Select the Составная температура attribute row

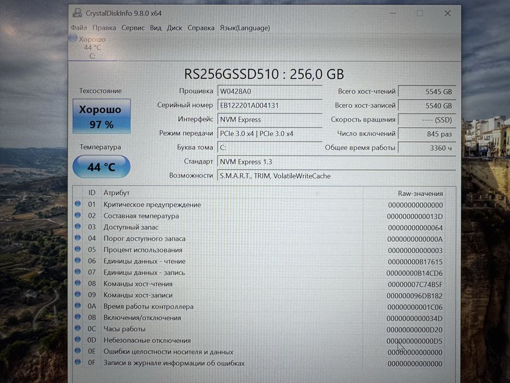(259, 216)
